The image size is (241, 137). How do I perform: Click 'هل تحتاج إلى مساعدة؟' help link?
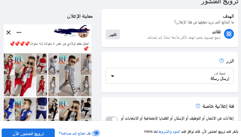pyautogui.click(x=75, y=133)
